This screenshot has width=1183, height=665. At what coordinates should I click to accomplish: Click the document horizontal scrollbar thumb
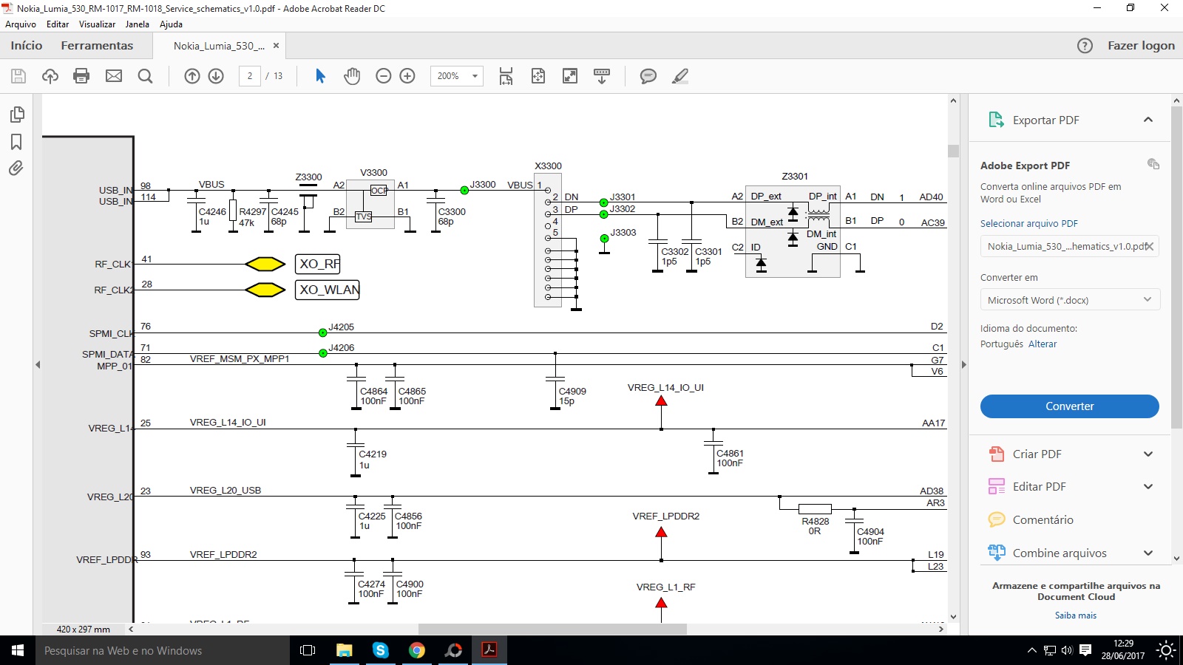pyautogui.click(x=552, y=630)
